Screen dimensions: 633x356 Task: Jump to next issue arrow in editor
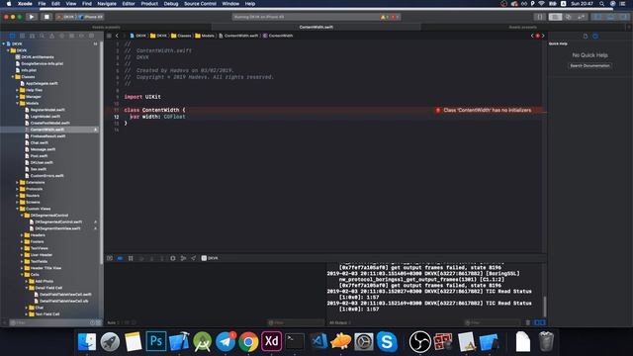(543, 36)
